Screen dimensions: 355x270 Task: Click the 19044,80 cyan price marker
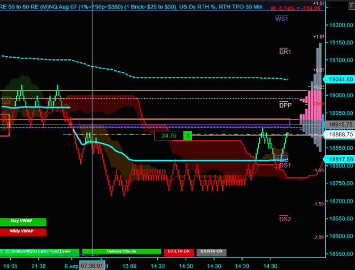point(339,79)
